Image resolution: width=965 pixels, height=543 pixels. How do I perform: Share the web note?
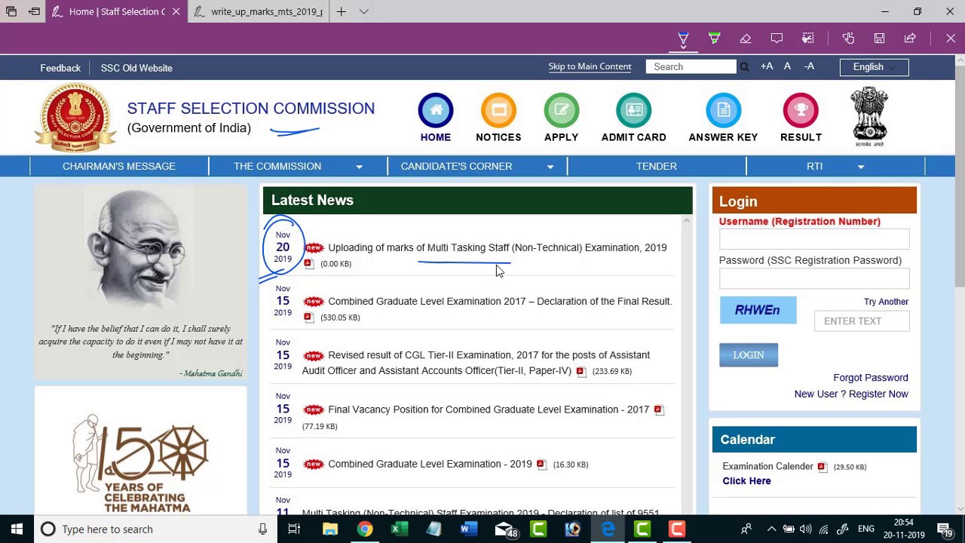(910, 38)
